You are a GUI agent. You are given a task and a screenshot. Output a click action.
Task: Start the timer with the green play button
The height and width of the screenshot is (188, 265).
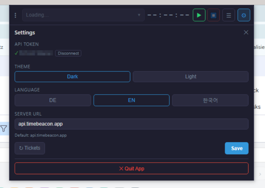(x=199, y=15)
